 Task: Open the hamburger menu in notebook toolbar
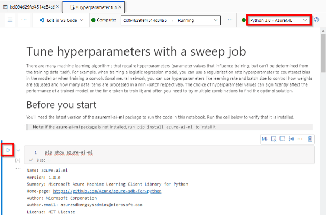(x=10, y=20)
